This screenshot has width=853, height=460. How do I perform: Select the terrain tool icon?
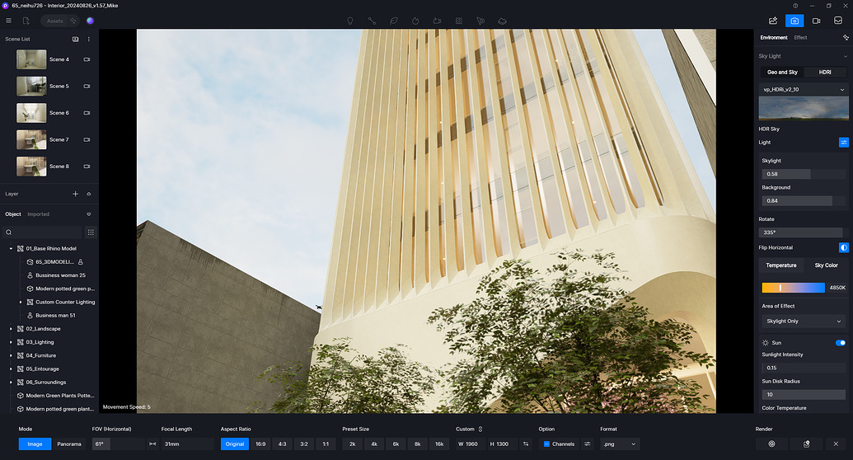(503, 21)
